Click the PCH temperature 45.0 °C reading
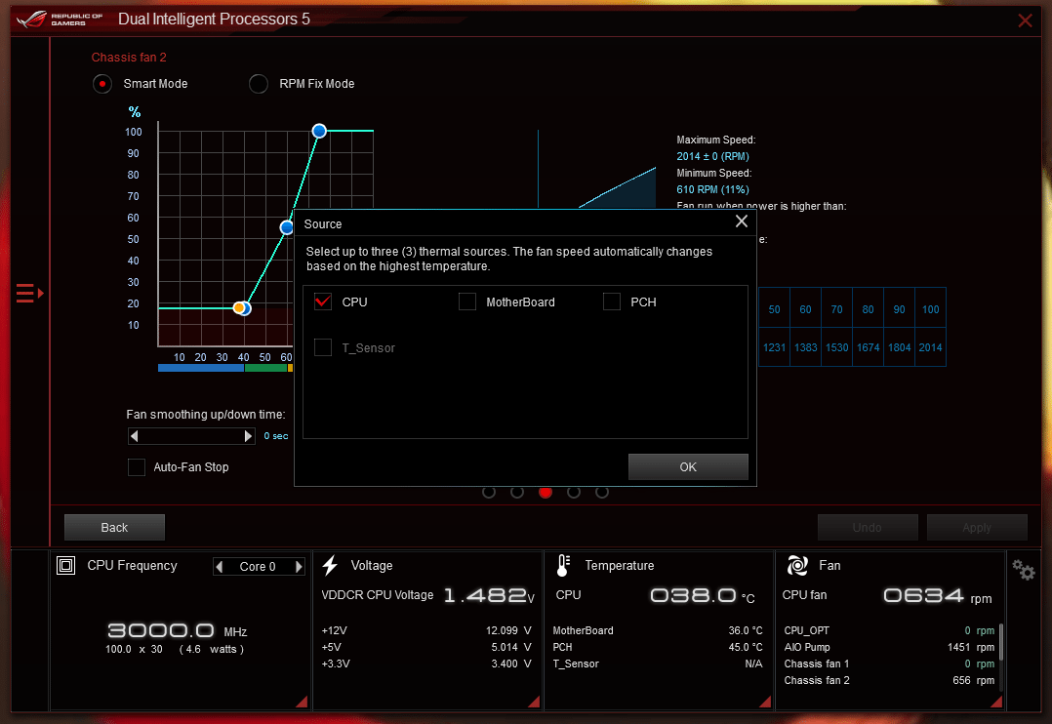Image resolution: width=1052 pixels, height=724 pixels. 746,648
